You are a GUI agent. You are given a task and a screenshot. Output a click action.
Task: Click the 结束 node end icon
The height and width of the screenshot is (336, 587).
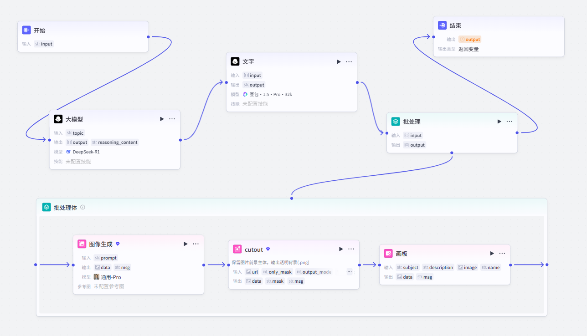[x=442, y=25]
